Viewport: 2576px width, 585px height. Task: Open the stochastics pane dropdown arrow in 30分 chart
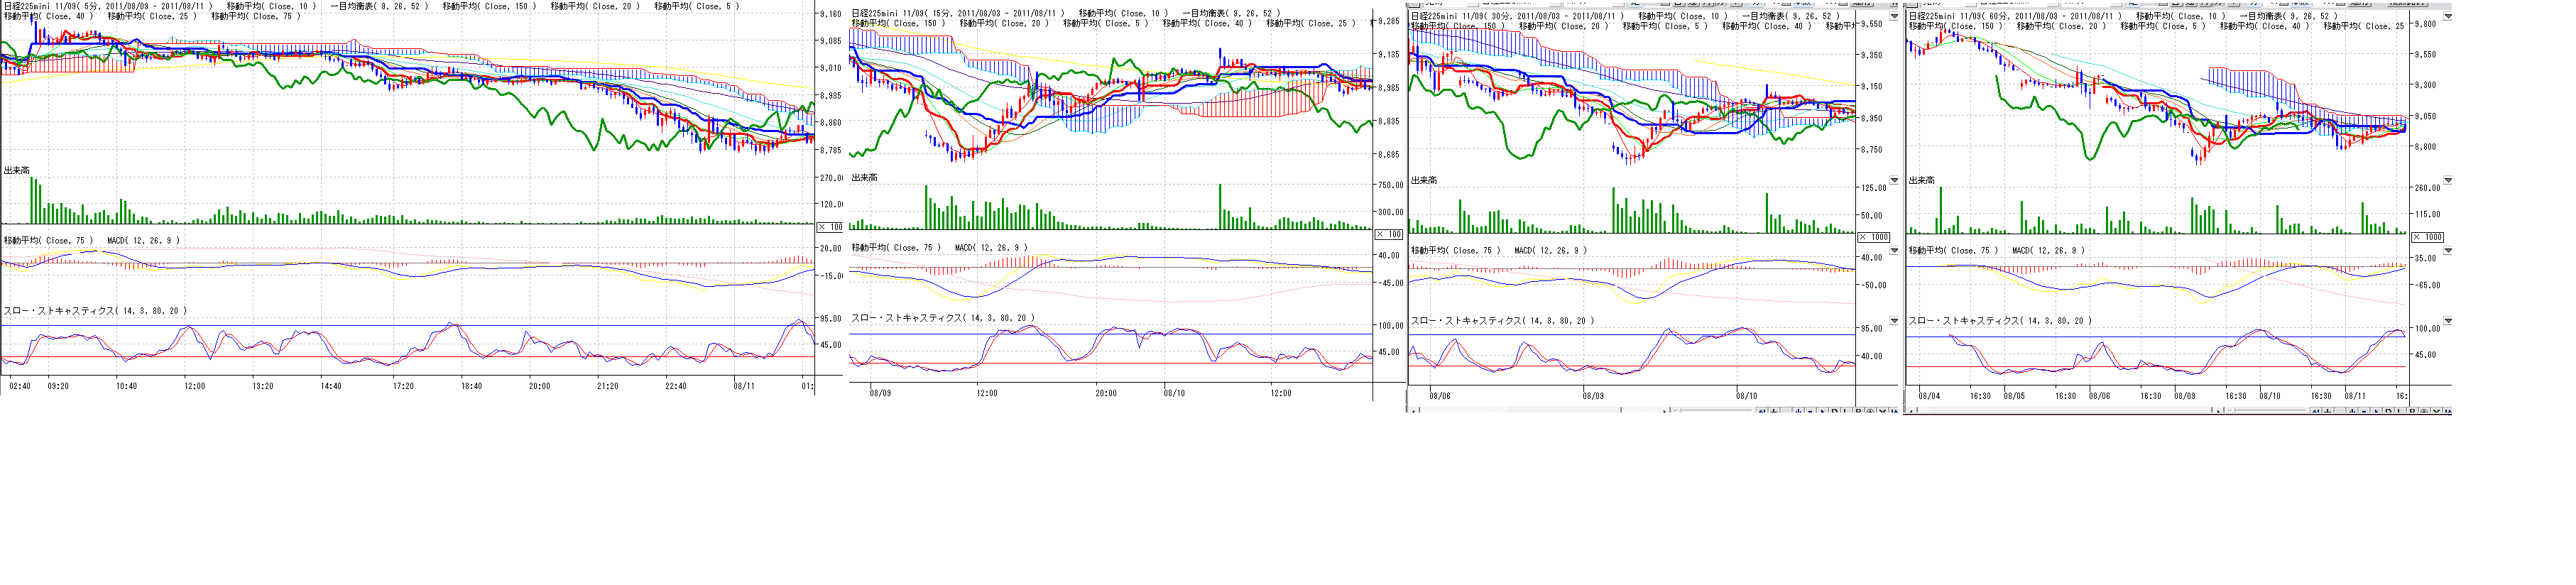(1893, 322)
